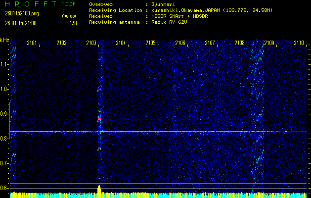The image size is (311, 198).
Task: Click the 0.6 kHz axis label
Action: click(3, 188)
